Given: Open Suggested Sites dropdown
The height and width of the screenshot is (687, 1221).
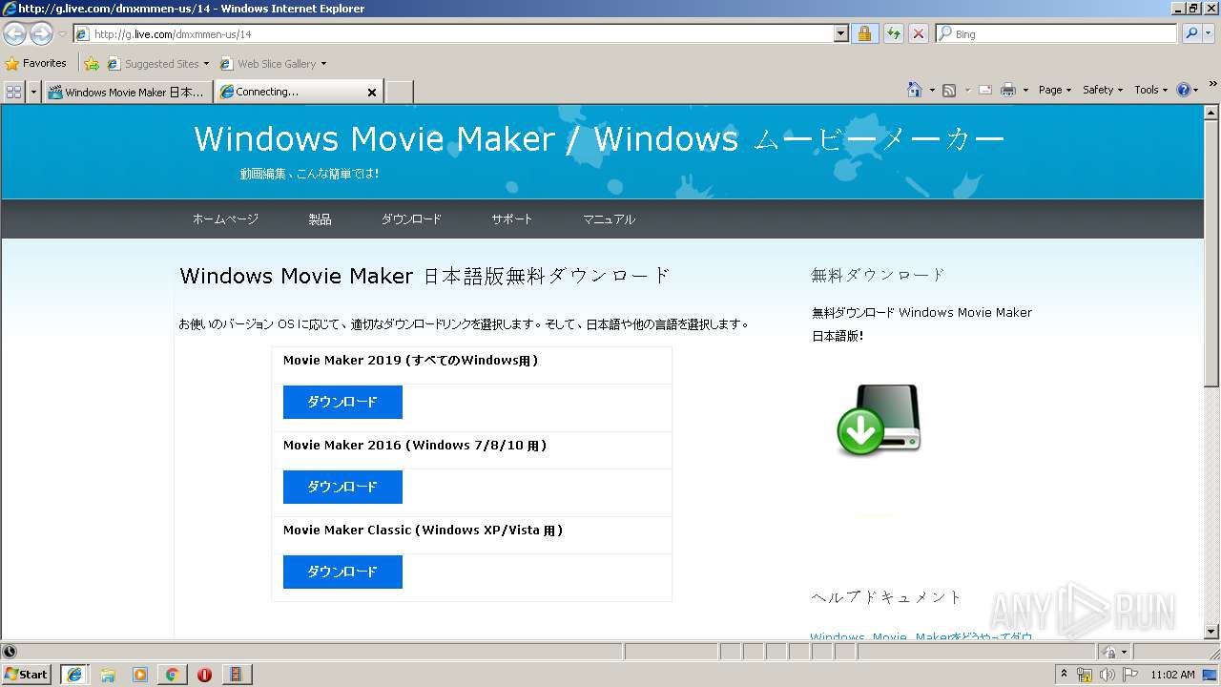Looking at the screenshot, I should (x=157, y=64).
